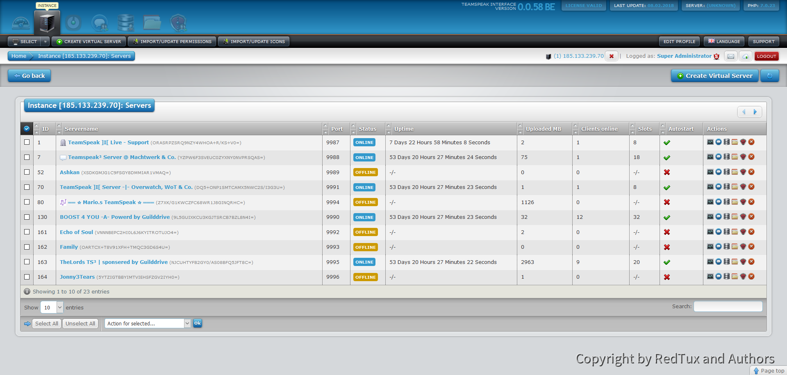
Task: Delete Jonny3Tears server with red X icon
Action: coord(751,277)
